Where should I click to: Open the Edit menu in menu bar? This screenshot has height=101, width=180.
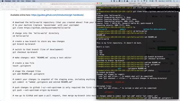click(18, 1)
